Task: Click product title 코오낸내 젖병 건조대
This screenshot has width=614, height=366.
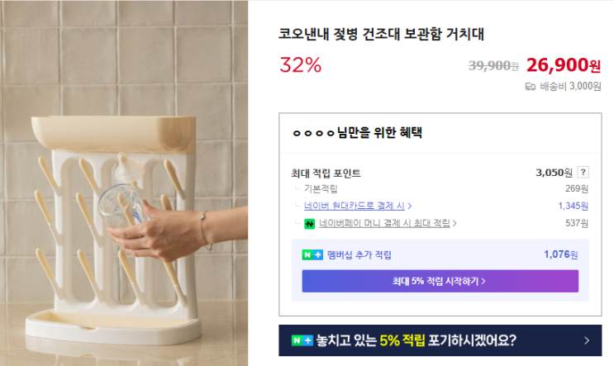Action: (382, 35)
